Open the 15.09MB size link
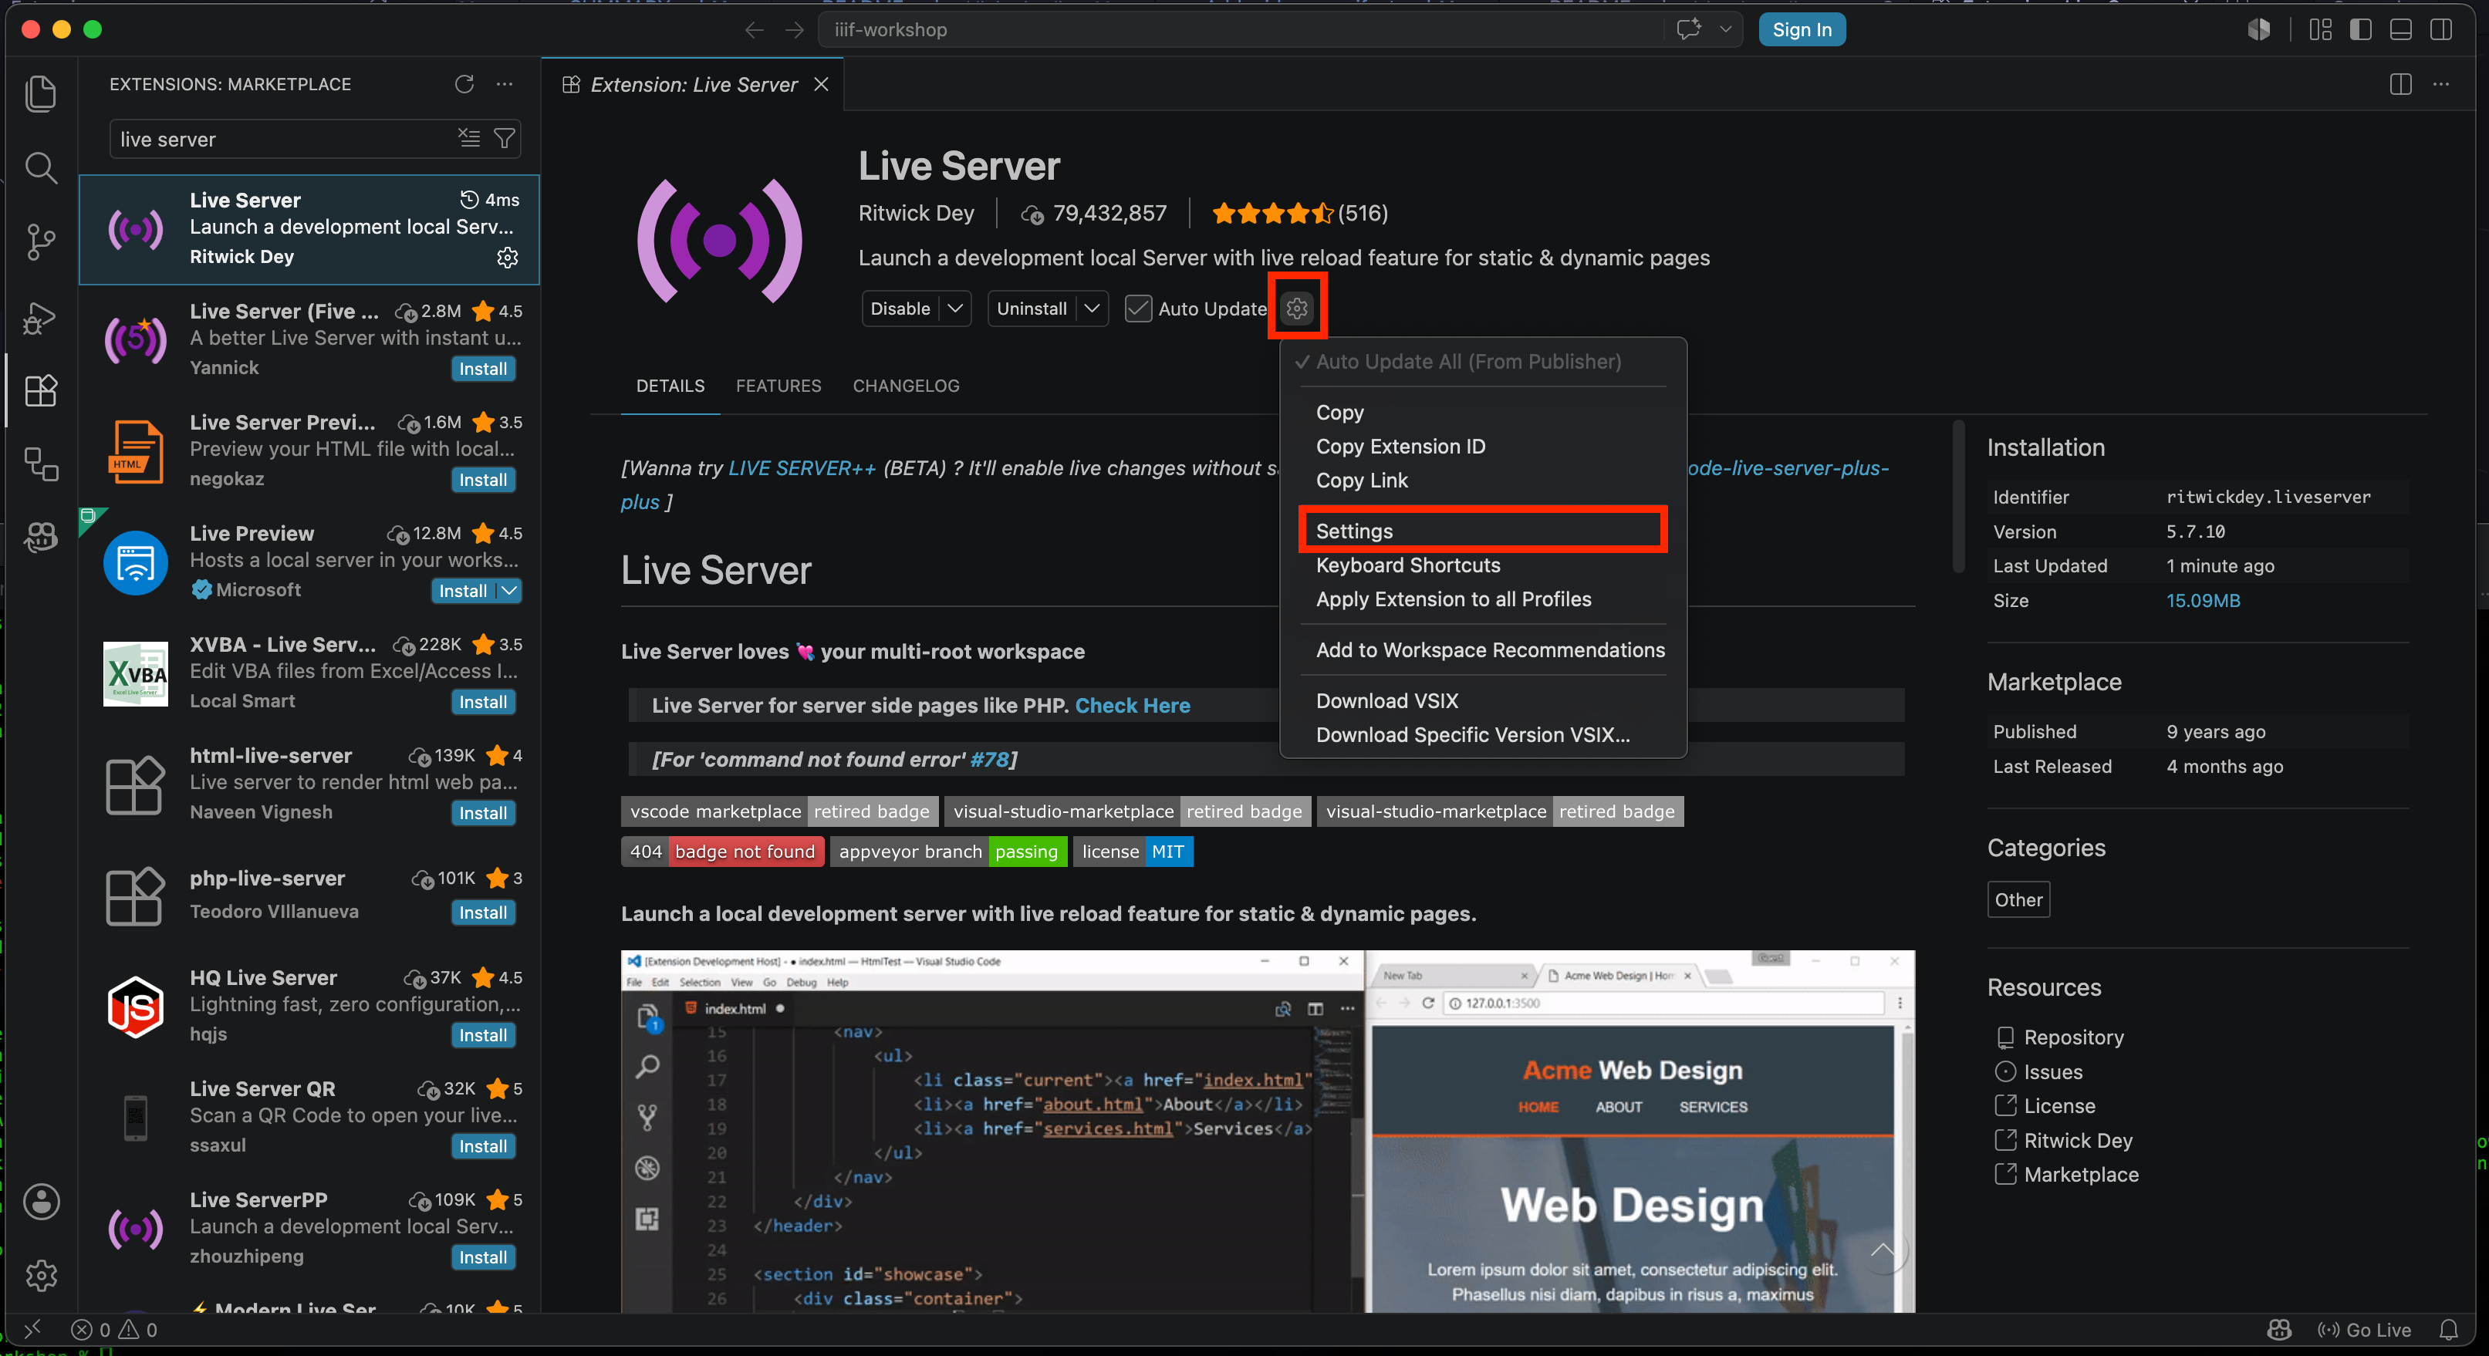Image resolution: width=2489 pixels, height=1356 pixels. point(2202,600)
